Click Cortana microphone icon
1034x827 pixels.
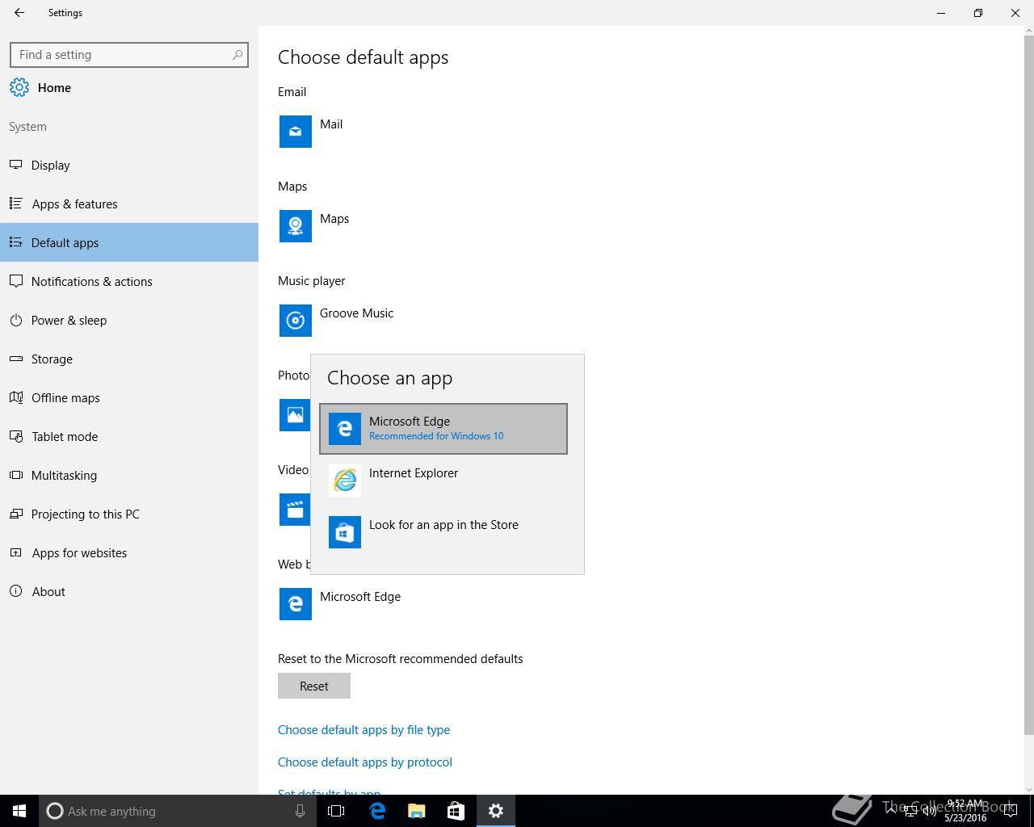point(300,811)
